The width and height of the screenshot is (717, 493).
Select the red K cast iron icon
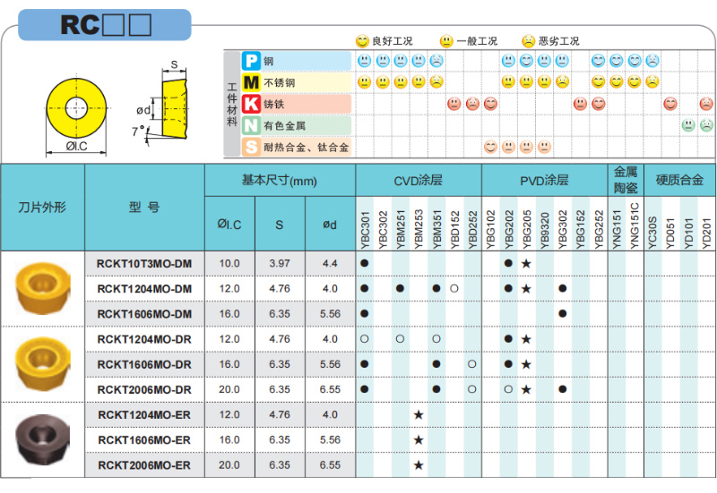(252, 105)
